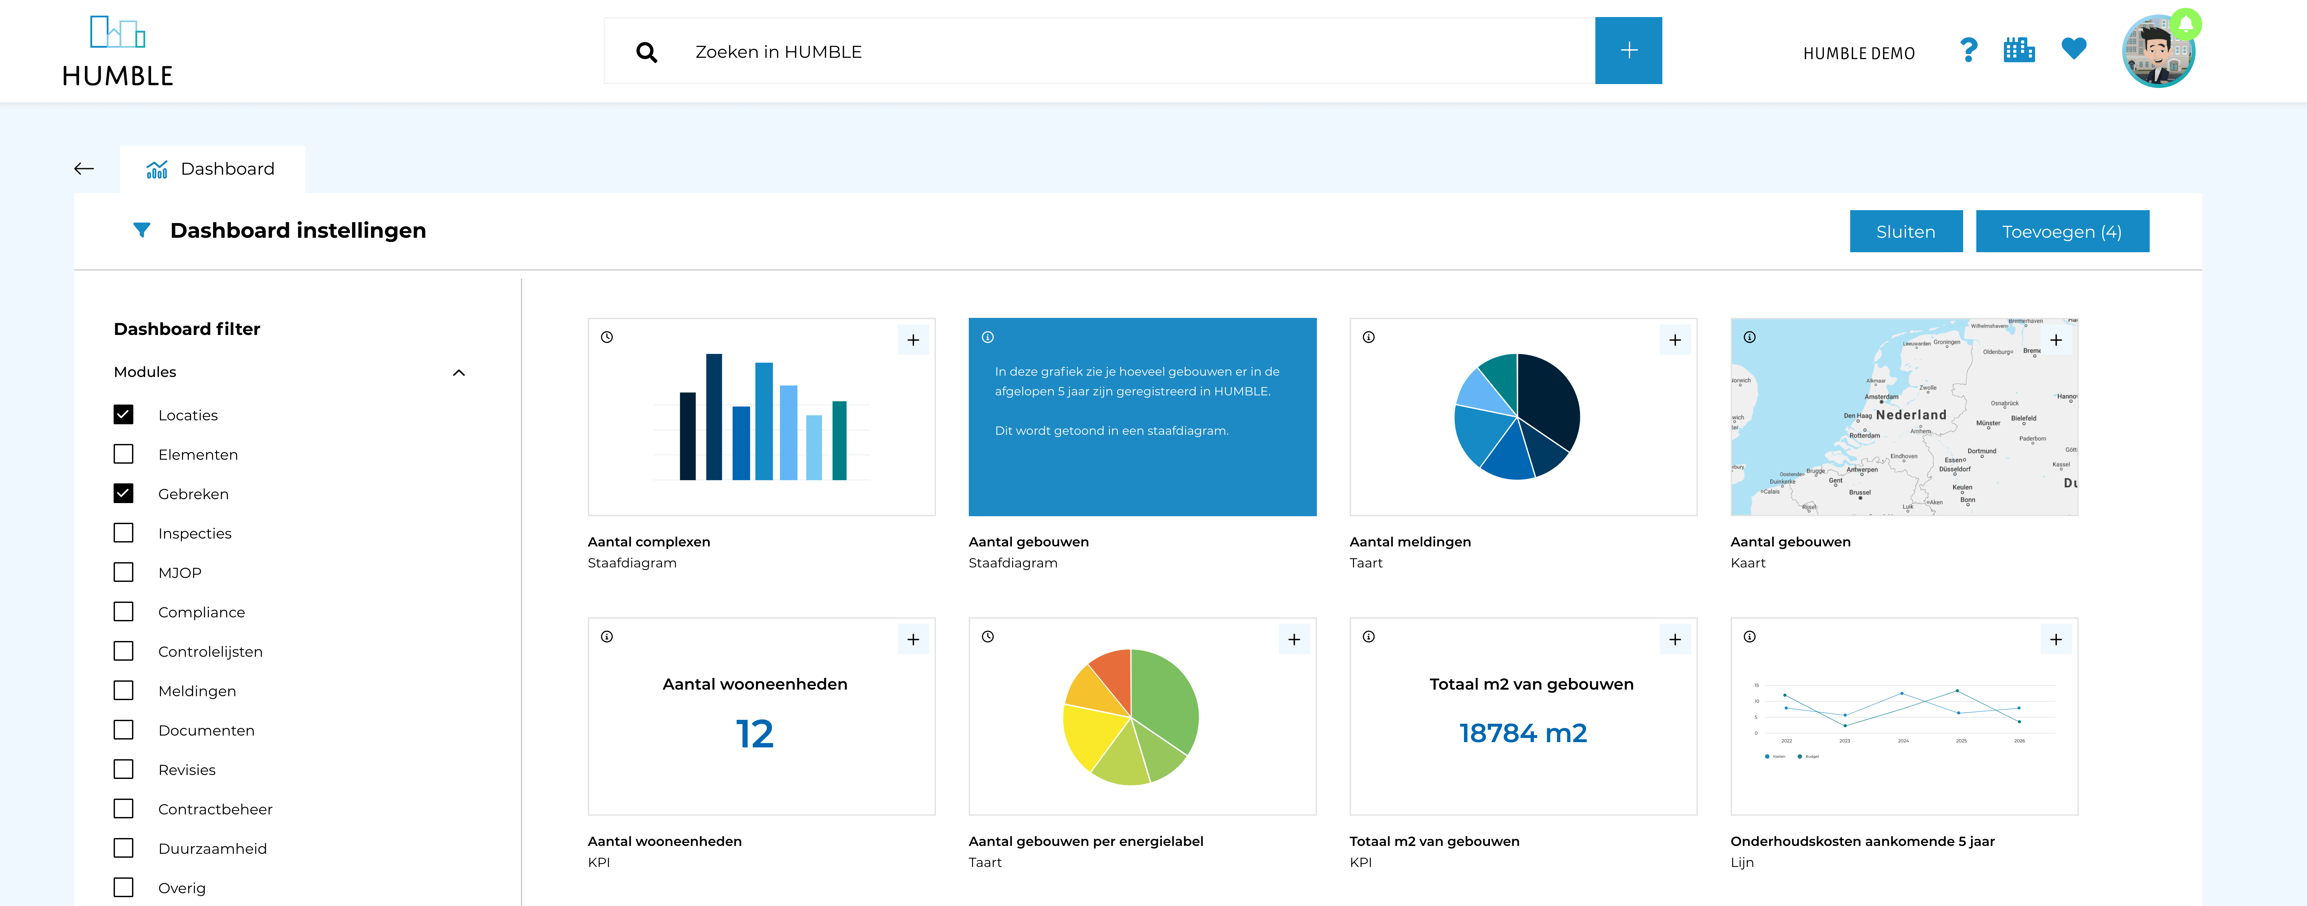This screenshot has width=2307, height=906.
Task: Show info for energielabel pie card
Action: point(988,636)
